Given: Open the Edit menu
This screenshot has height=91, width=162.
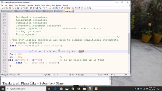Looking at the screenshot, I should [6, 5].
